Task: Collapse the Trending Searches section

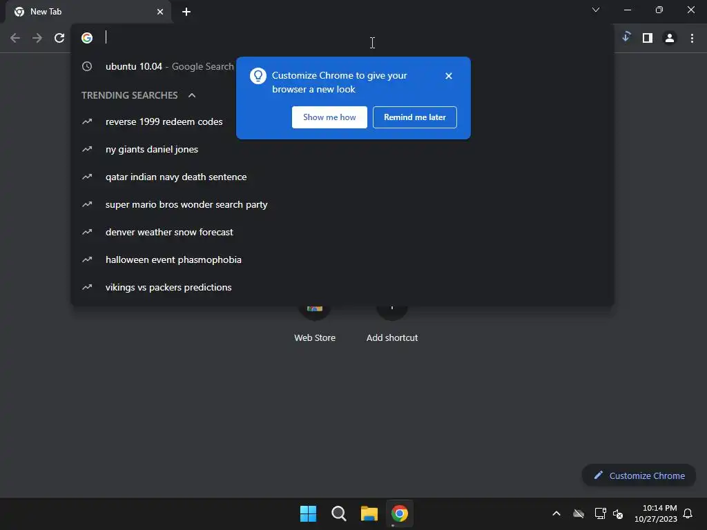Action: pos(192,95)
